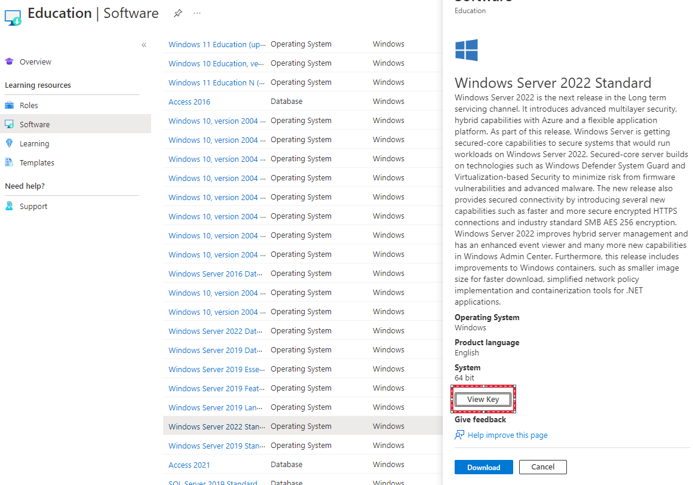Select the Windows 10 Education, ve... entry
Viewport: 693px width, 485px height.
click(216, 63)
